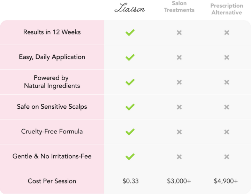The image size is (251, 194).
Task: Click Salon Treatments X for Results in 12 Weeks
Action: (179, 32)
